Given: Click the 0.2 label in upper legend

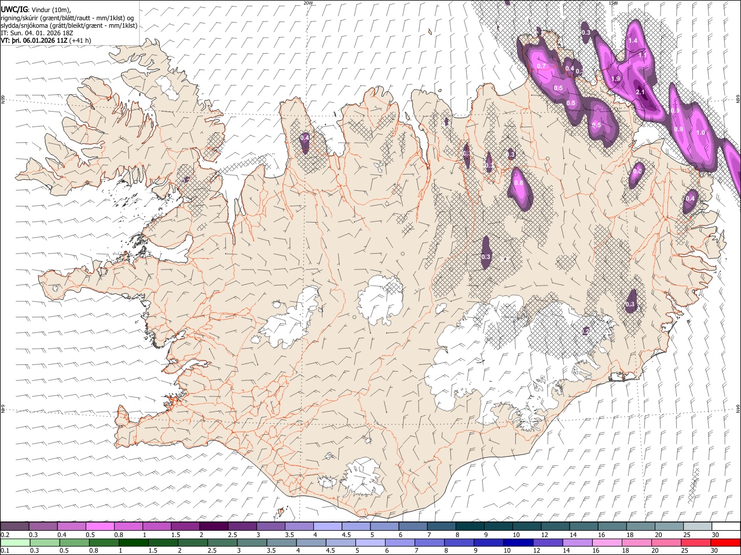Looking at the screenshot, I should [x=5, y=535].
